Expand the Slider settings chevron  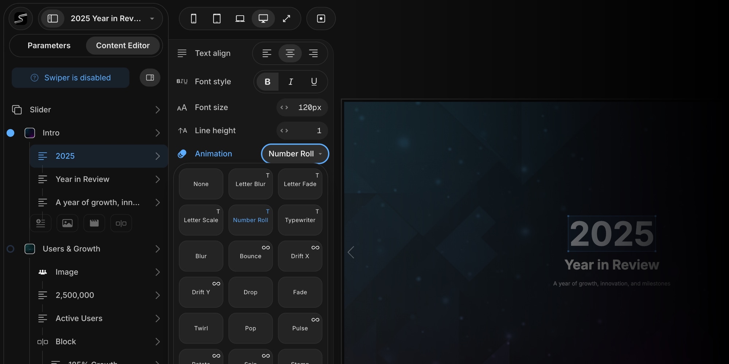click(x=157, y=110)
